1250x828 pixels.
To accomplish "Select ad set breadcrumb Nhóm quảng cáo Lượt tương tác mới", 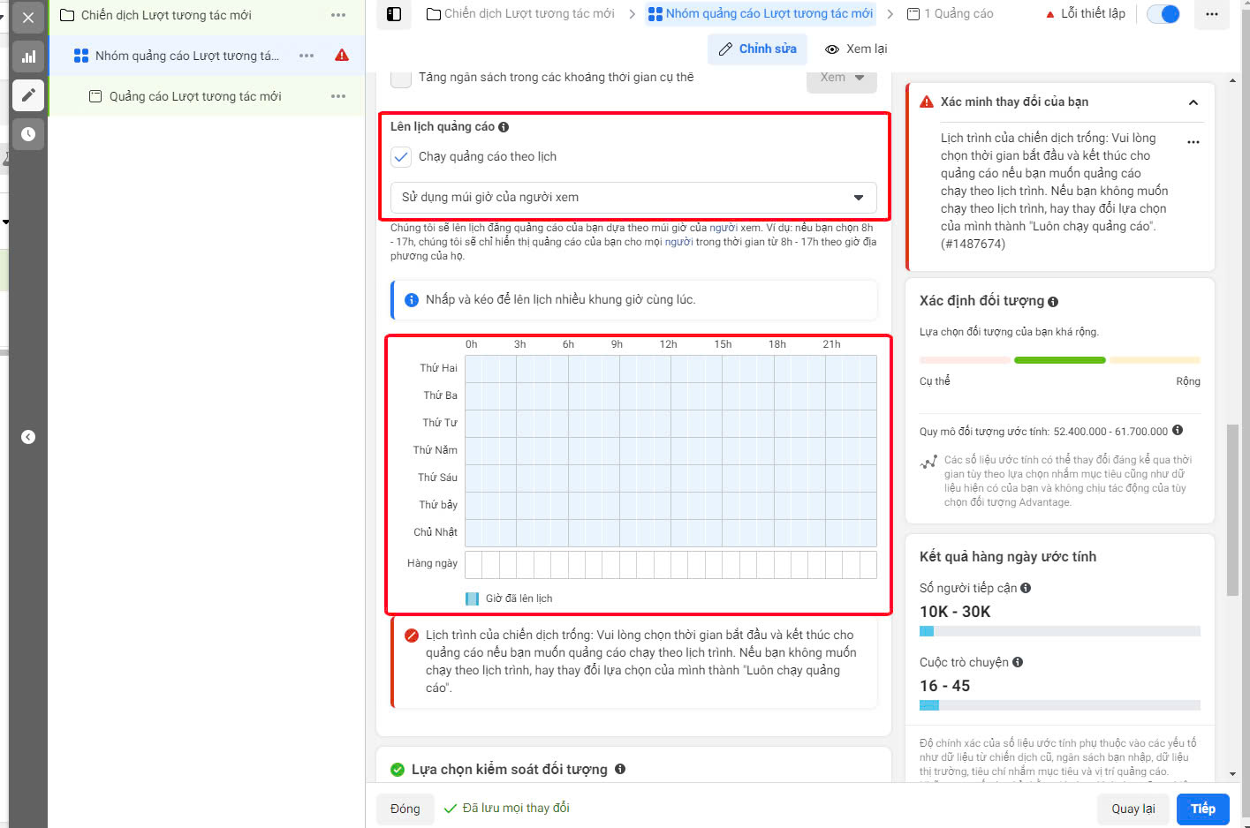I will point(760,14).
